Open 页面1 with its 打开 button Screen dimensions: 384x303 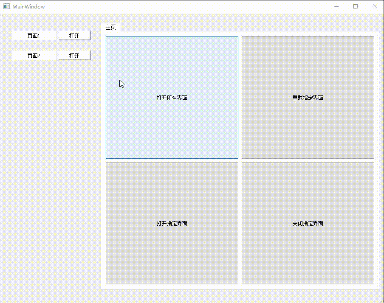74,36
